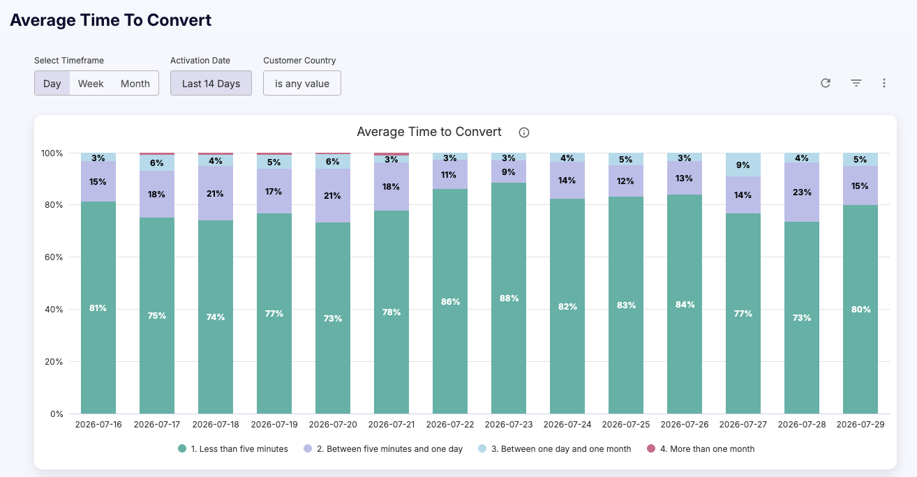This screenshot has width=917, height=477.
Task: Click the 100% y-axis label
Action: coord(52,153)
